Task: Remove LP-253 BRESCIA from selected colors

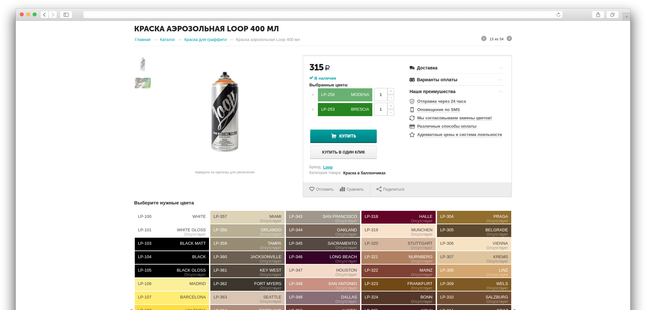Action: [313, 109]
